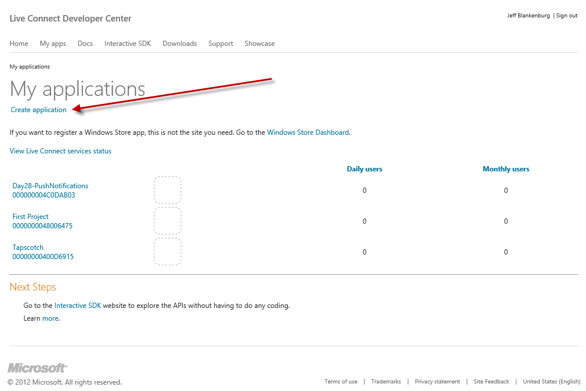The image size is (586, 391).
Task: Open the Downloads navigation item
Action: tap(179, 44)
